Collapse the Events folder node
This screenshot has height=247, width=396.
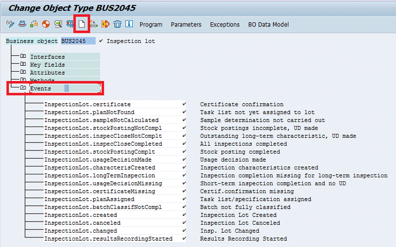(23, 88)
